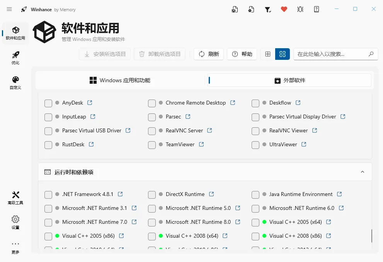This screenshot has width=383, height=262.
Task: Check the AnyDesk checkbox
Action: (48, 103)
